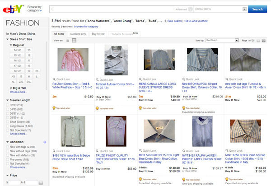Go to next results page arrow

[x=264, y=41]
